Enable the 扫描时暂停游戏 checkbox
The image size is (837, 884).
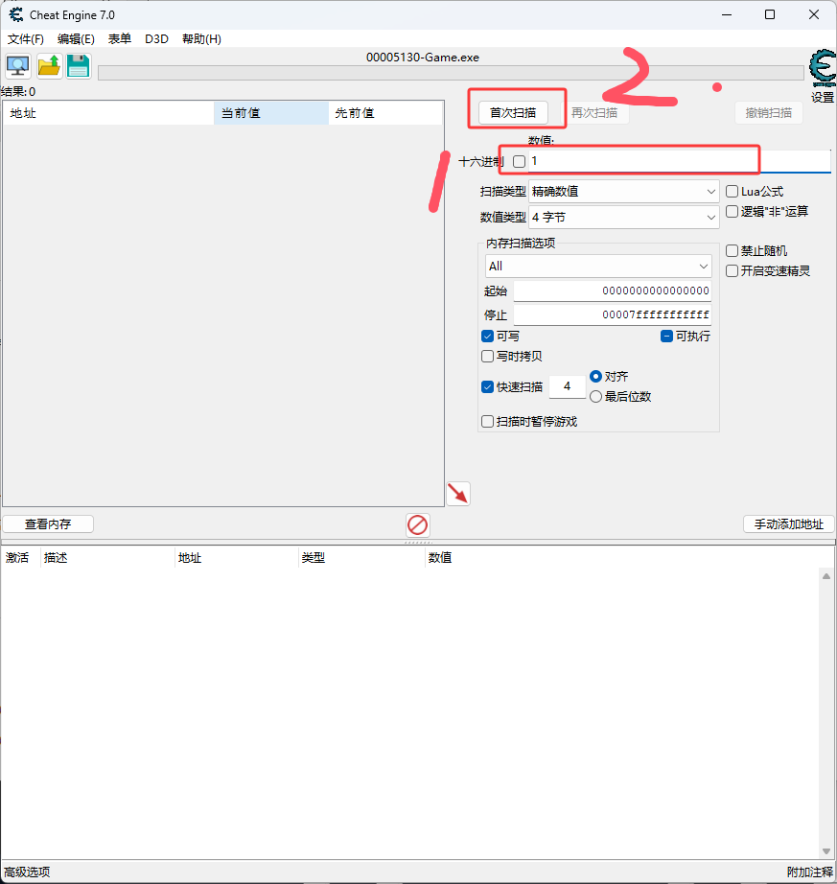488,422
